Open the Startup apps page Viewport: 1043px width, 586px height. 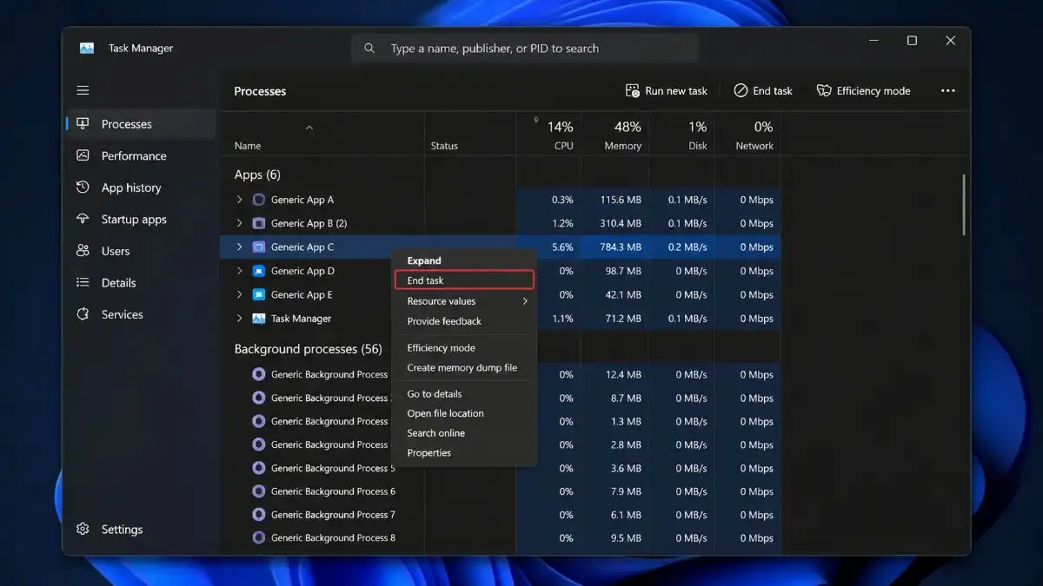(x=141, y=220)
